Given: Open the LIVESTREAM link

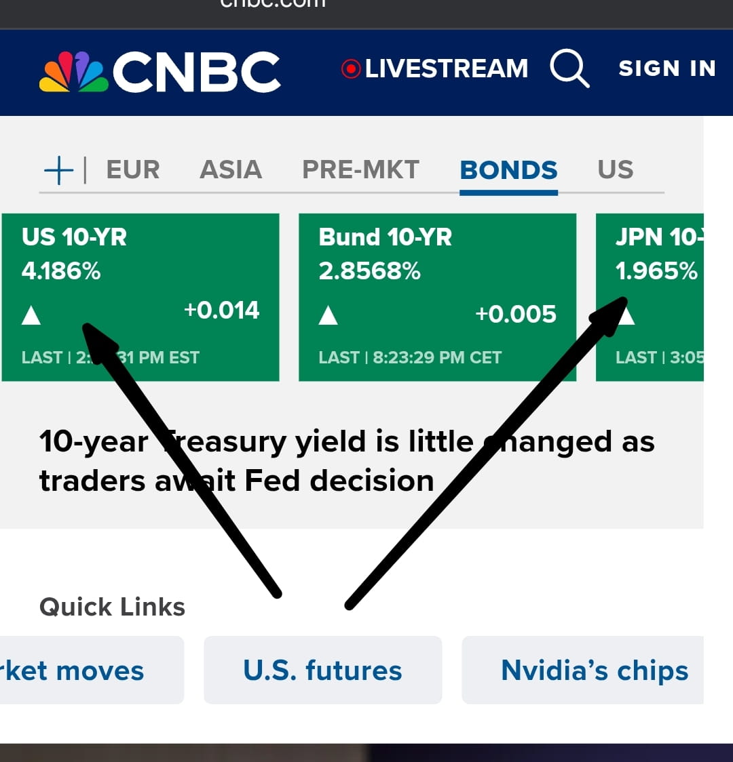Looking at the screenshot, I should [446, 68].
